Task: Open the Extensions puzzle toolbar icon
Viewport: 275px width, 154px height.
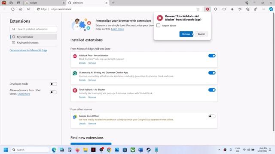Action: tap(215, 9)
